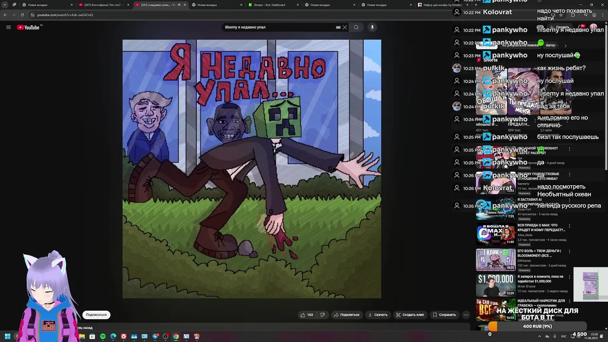Start voice search with microphone

click(x=372, y=27)
